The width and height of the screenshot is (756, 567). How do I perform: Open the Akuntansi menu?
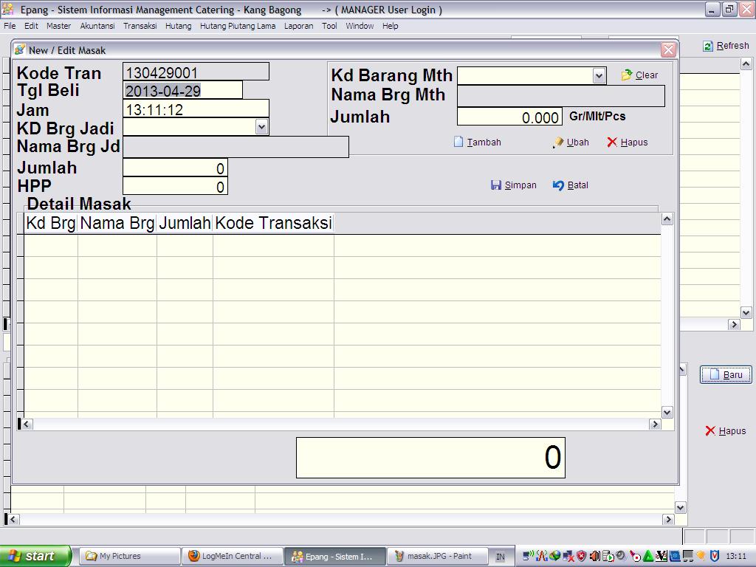97,26
